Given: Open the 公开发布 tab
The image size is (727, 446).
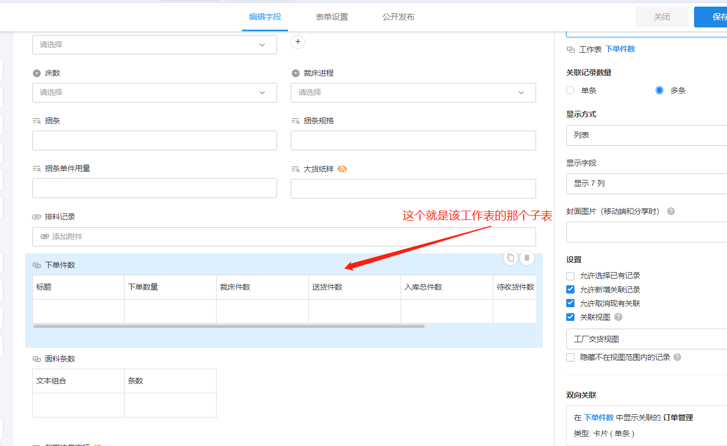Looking at the screenshot, I should point(398,17).
